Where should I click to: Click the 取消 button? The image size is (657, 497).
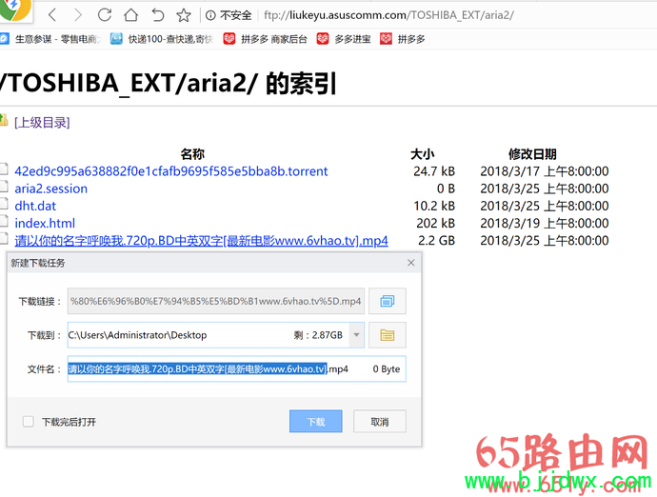point(380,421)
